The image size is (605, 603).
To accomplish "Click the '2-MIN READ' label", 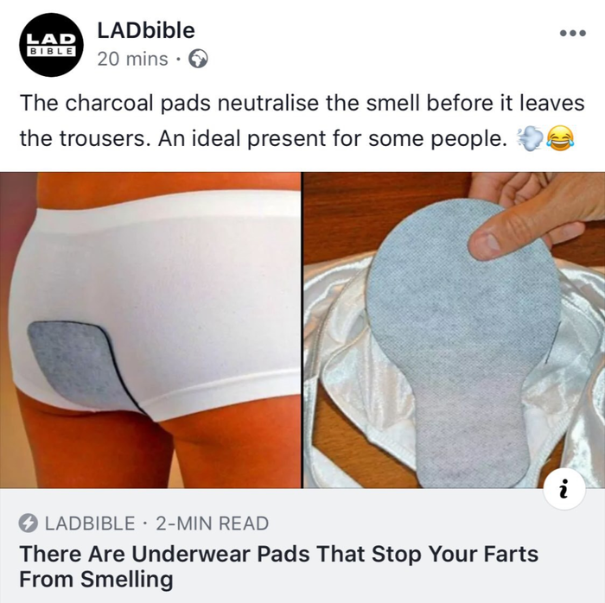I will [x=213, y=524].
